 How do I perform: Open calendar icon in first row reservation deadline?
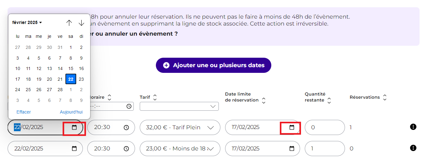pos(292,127)
